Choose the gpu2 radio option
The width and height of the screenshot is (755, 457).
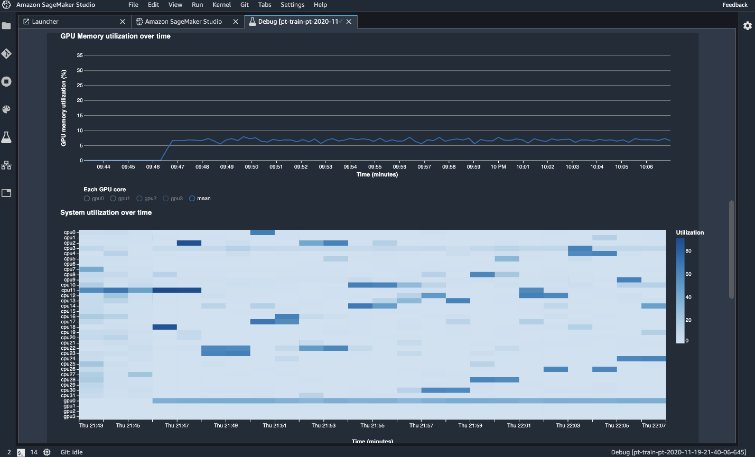point(139,199)
